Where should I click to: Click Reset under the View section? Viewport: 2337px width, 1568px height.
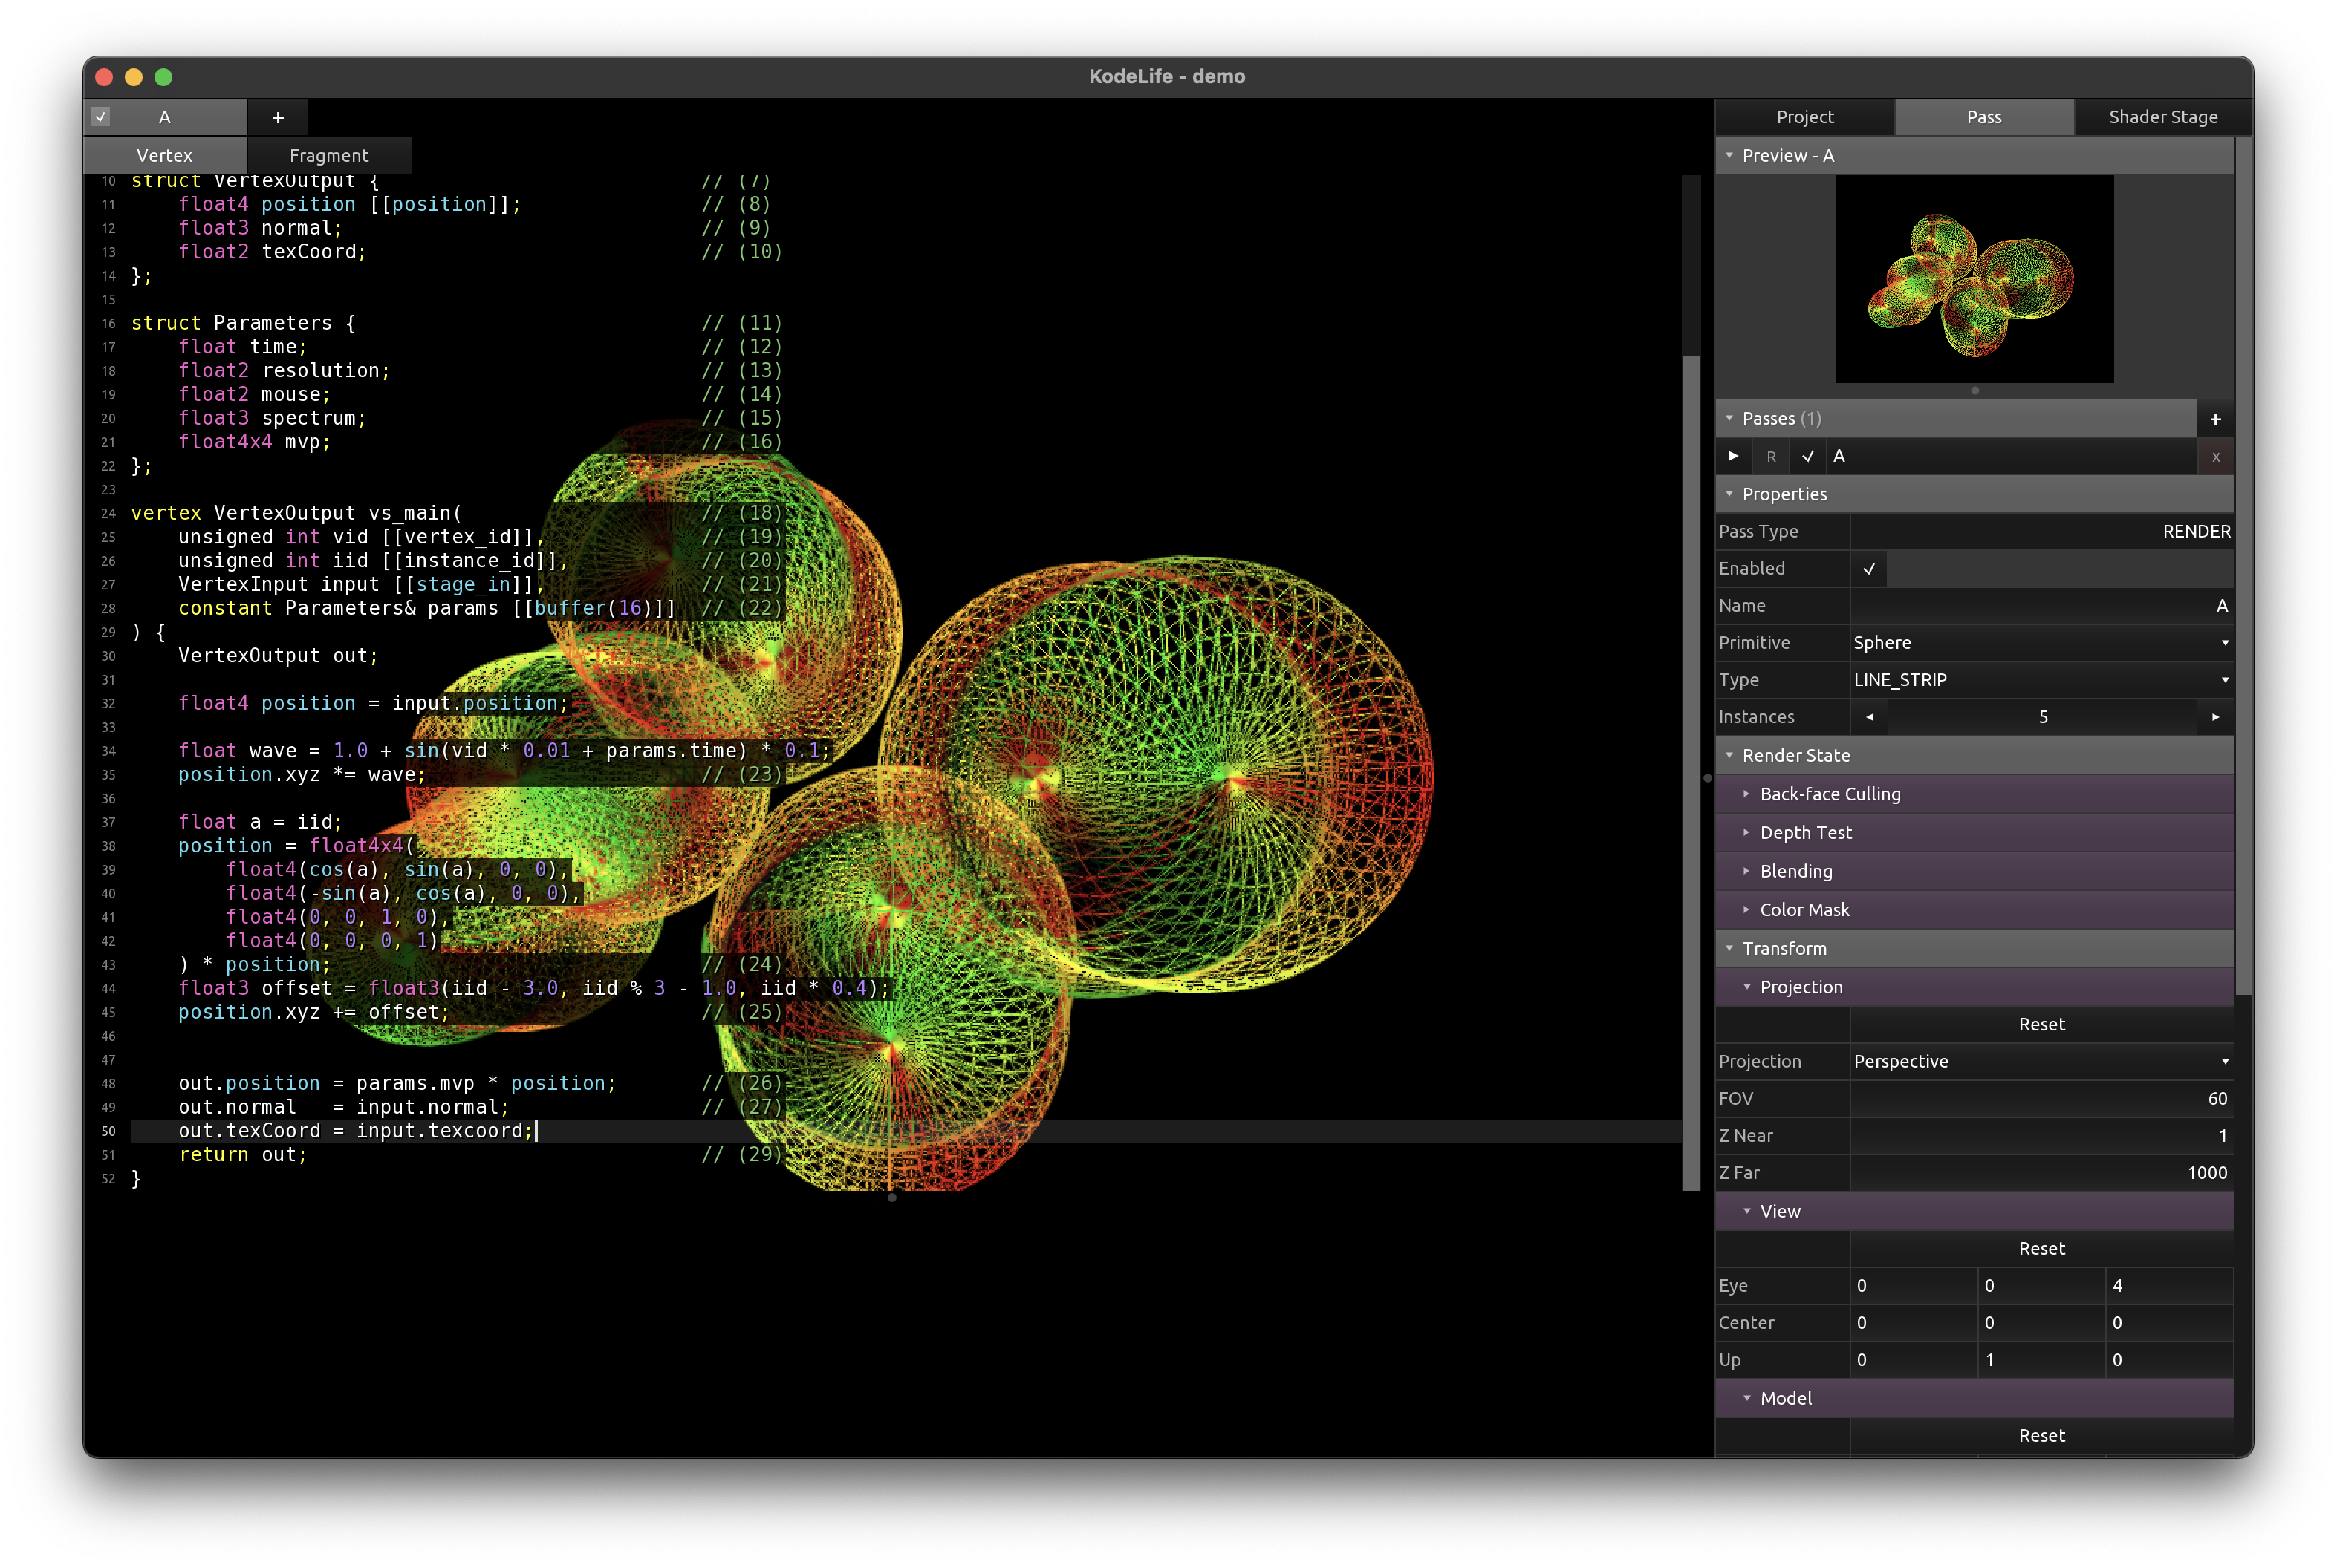tap(2041, 1248)
